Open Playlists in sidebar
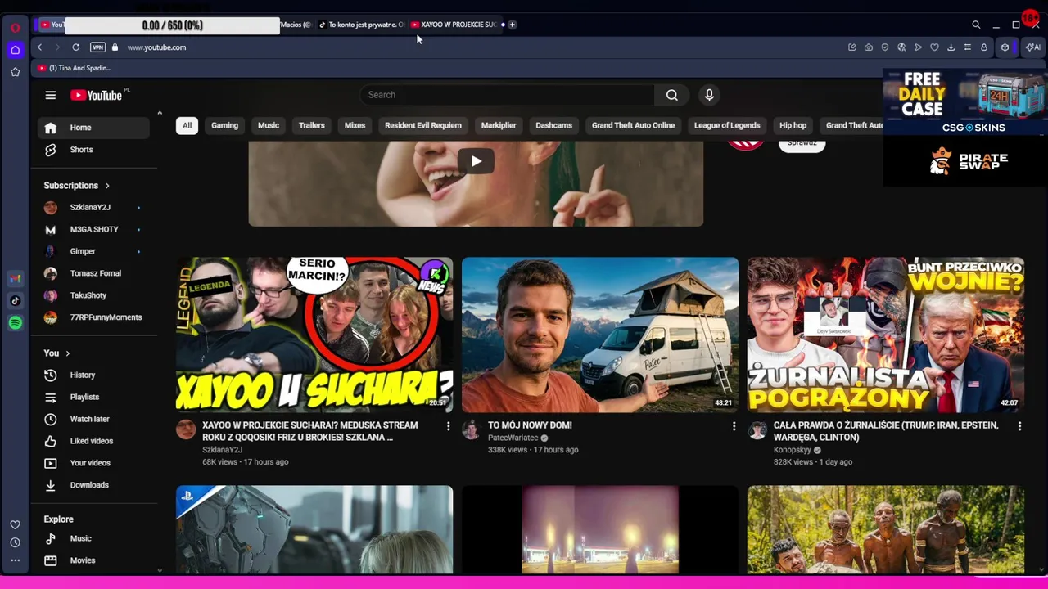Image resolution: width=1048 pixels, height=589 pixels. click(93, 397)
